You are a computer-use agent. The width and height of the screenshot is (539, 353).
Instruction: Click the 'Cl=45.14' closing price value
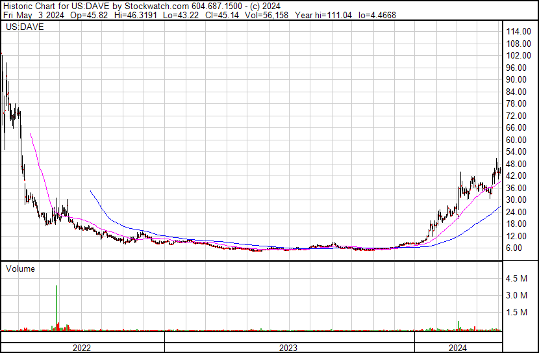tap(221, 15)
